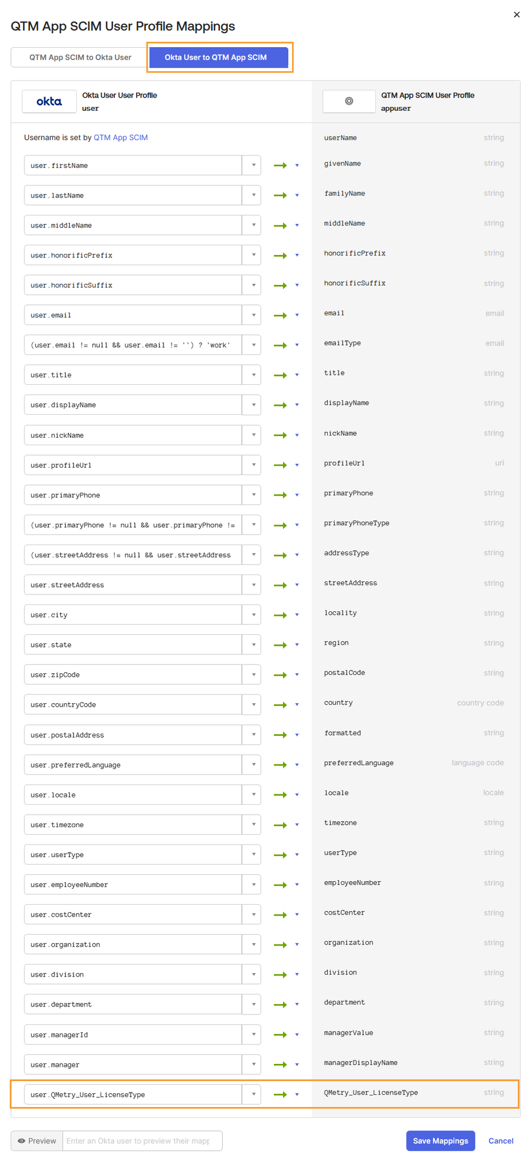527x1165 pixels.
Task: Click the QTM App SCIM link
Action: pyautogui.click(x=121, y=137)
